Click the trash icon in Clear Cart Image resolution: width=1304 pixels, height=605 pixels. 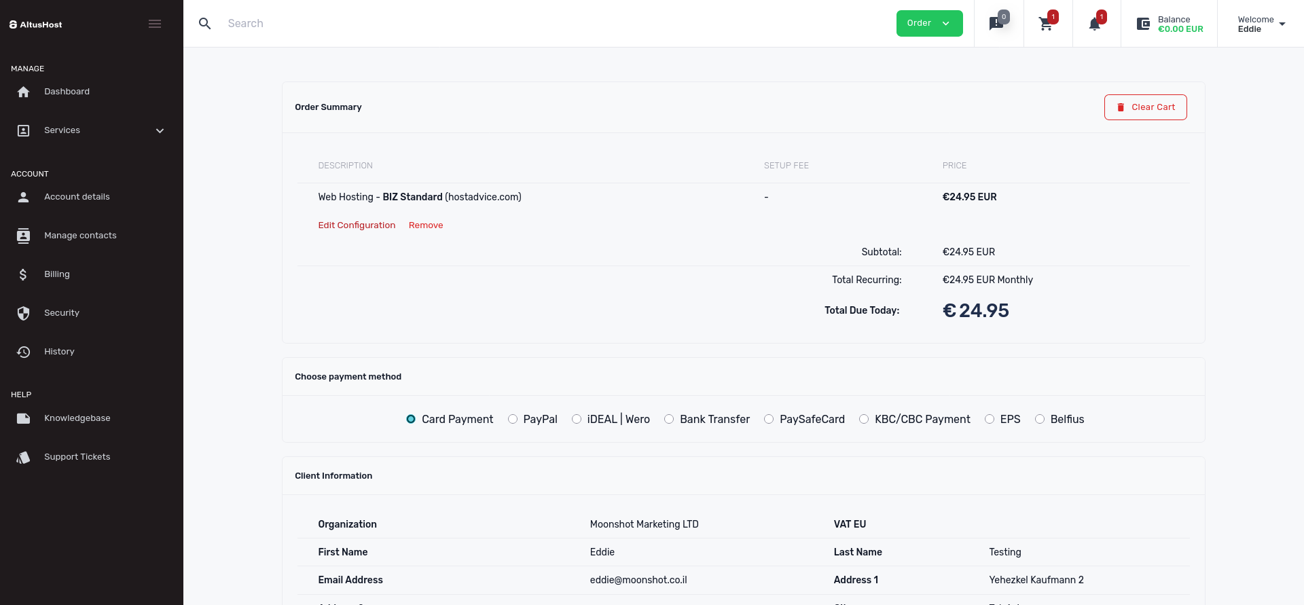coord(1121,107)
